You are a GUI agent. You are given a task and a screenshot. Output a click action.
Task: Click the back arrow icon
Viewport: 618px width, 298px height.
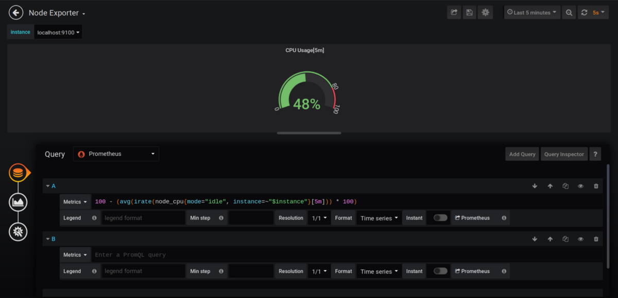pos(16,13)
